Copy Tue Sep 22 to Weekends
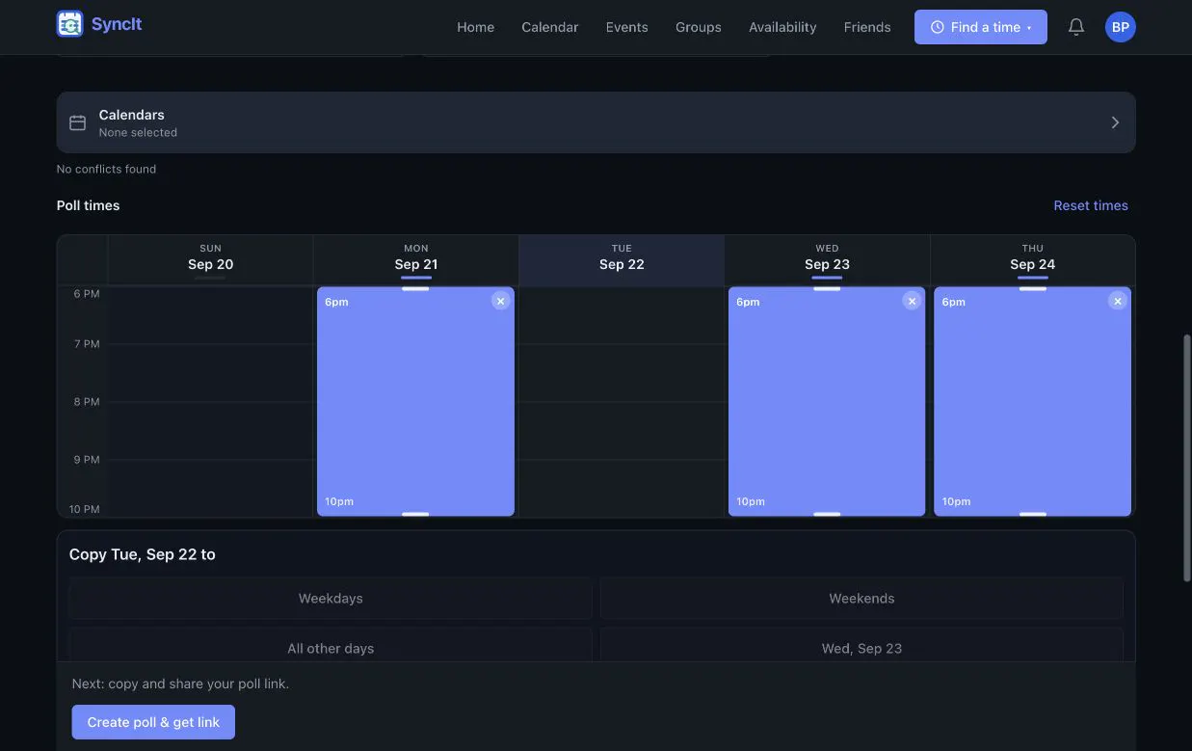This screenshot has height=751, width=1192. tap(861, 599)
